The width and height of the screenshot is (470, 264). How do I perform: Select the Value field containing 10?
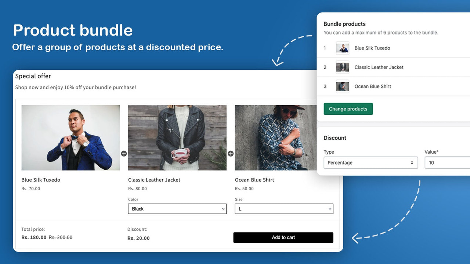(x=448, y=162)
